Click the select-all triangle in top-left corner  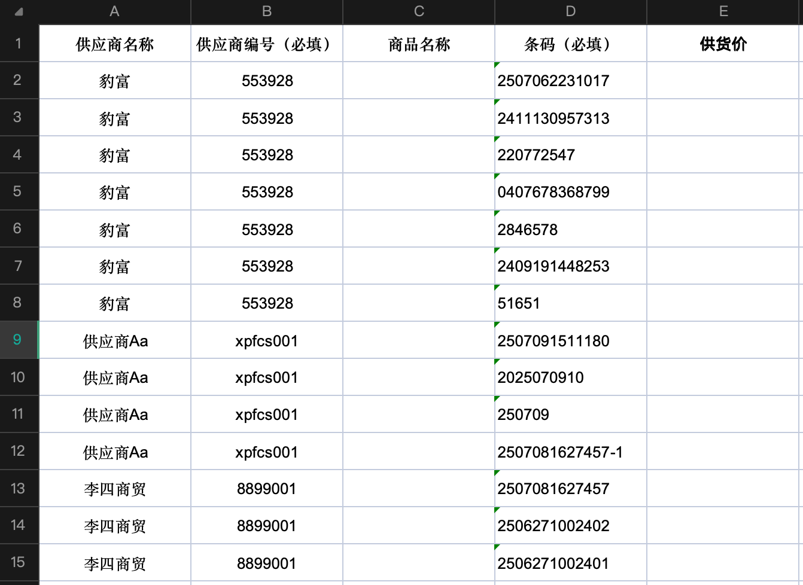click(x=19, y=11)
